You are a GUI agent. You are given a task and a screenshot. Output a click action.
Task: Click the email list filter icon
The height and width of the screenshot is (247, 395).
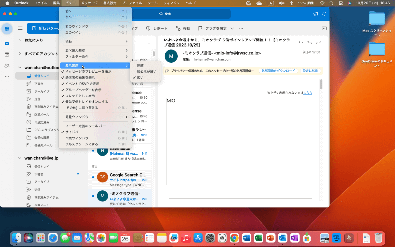[x=149, y=42]
